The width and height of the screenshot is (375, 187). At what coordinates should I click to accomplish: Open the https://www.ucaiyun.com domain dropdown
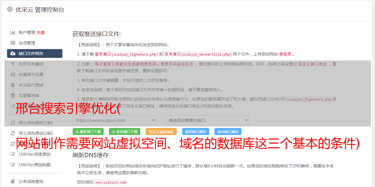tap(115, 120)
